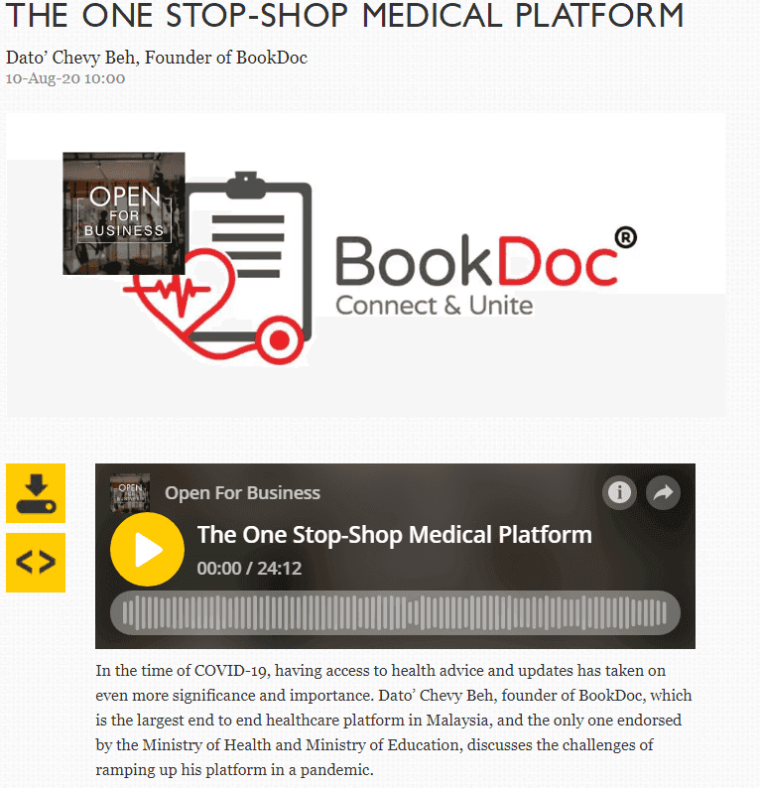This screenshot has width=760, height=788.
Task: Open the player info icon
Action: click(x=619, y=492)
